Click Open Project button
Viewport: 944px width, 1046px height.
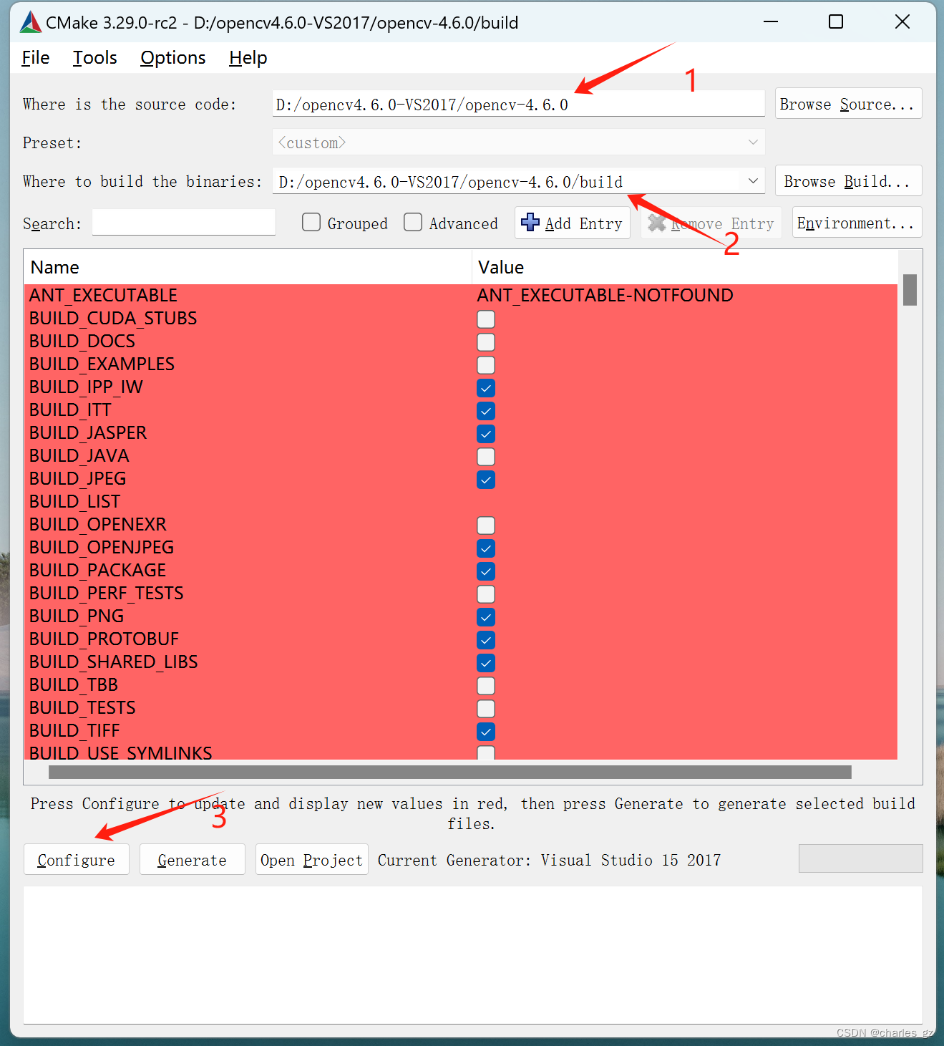click(x=312, y=859)
